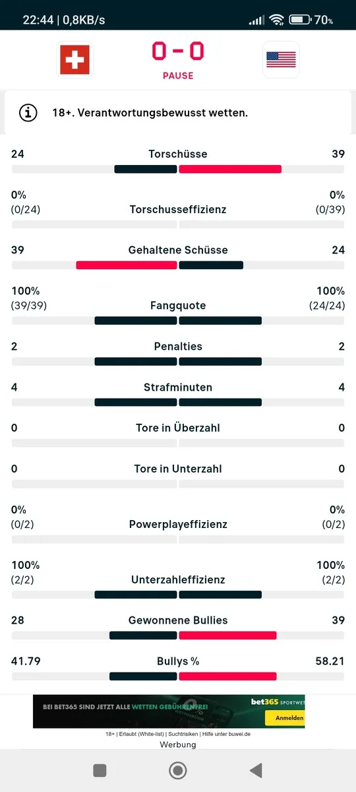Tap the Android home circle button
356x792 pixels.
click(x=178, y=770)
